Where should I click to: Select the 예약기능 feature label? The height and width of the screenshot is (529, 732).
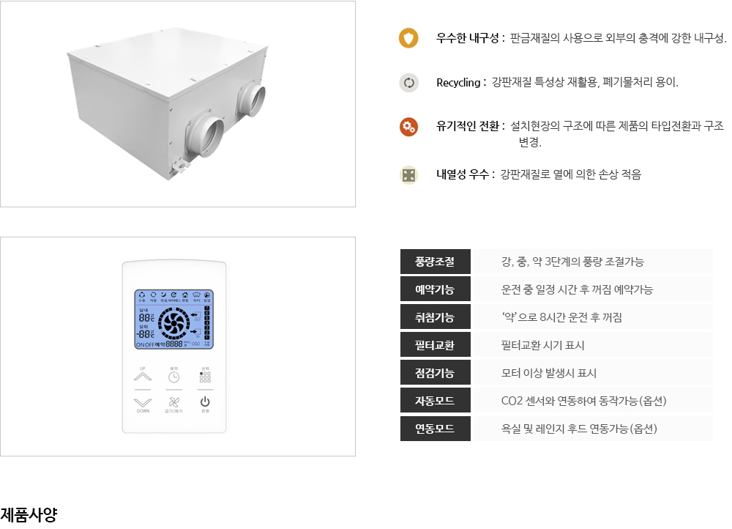[x=435, y=289]
